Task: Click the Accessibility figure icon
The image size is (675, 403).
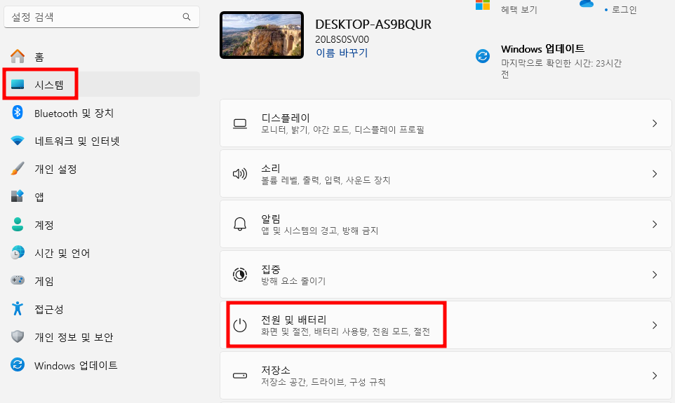Action: tap(18, 308)
